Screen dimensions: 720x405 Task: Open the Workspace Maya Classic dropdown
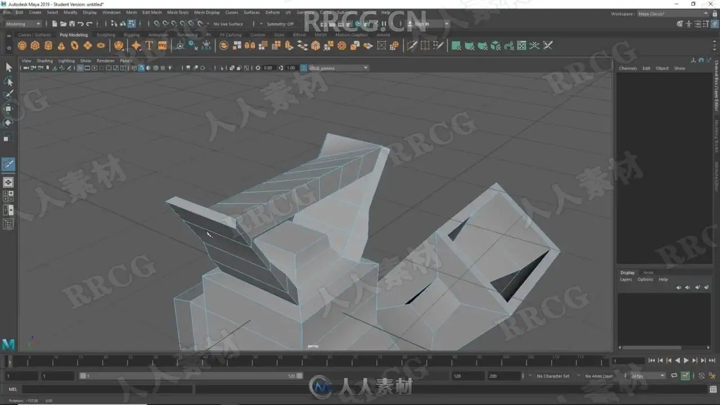673,13
